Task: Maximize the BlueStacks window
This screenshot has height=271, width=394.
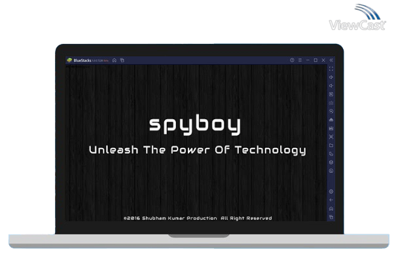Action: click(315, 60)
